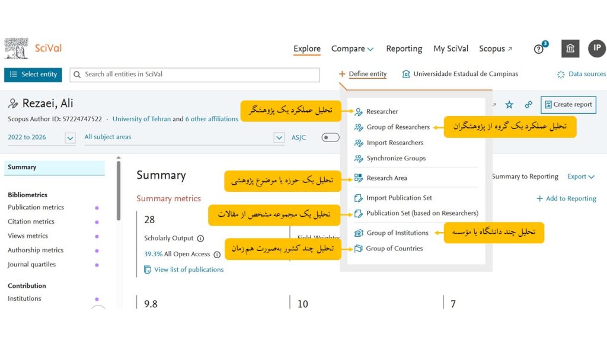
Task: Click the Researcher person icon in menu
Action: (x=359, y=112)
